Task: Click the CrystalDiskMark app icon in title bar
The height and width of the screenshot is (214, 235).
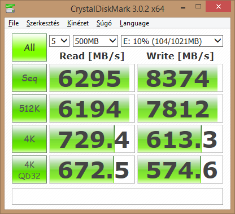Action: 10,8
